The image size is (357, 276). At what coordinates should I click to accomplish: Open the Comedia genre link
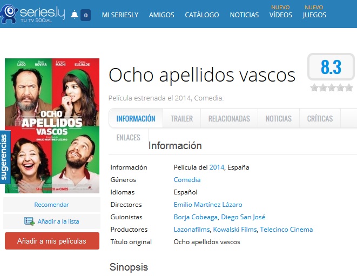pos(187,180)
